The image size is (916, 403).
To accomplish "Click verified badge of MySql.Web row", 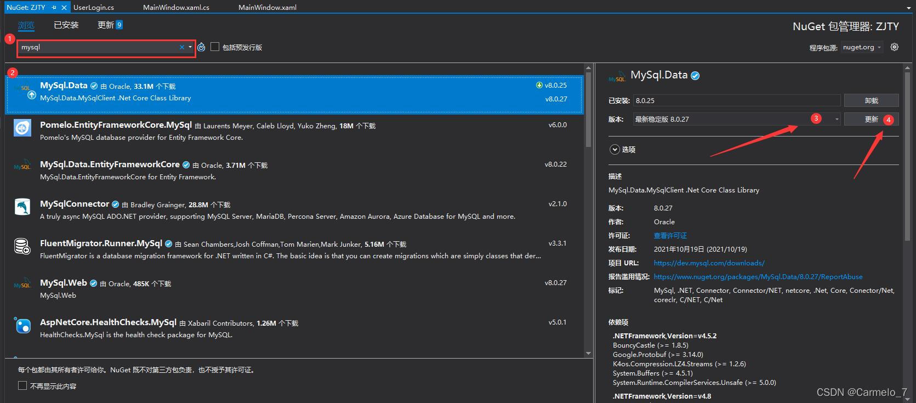I will coord(93,283).
